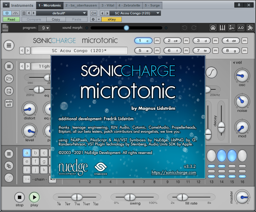This screenshot has height=212, width=256.
Task: Open the dropdown arrow next to gear
Action: point(99,19)
